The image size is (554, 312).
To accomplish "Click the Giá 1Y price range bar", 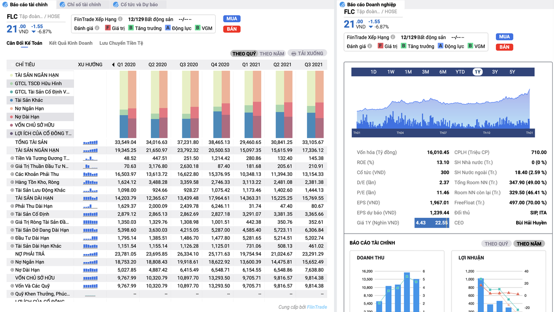I will point(431,223).
